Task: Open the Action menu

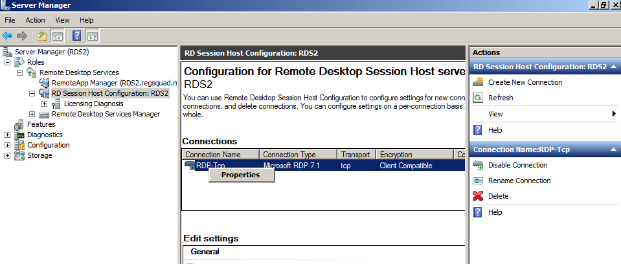Action: [x=35, y=21]
